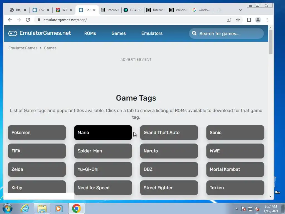Click the Chrome icon in the taskbar

(76, 208)
